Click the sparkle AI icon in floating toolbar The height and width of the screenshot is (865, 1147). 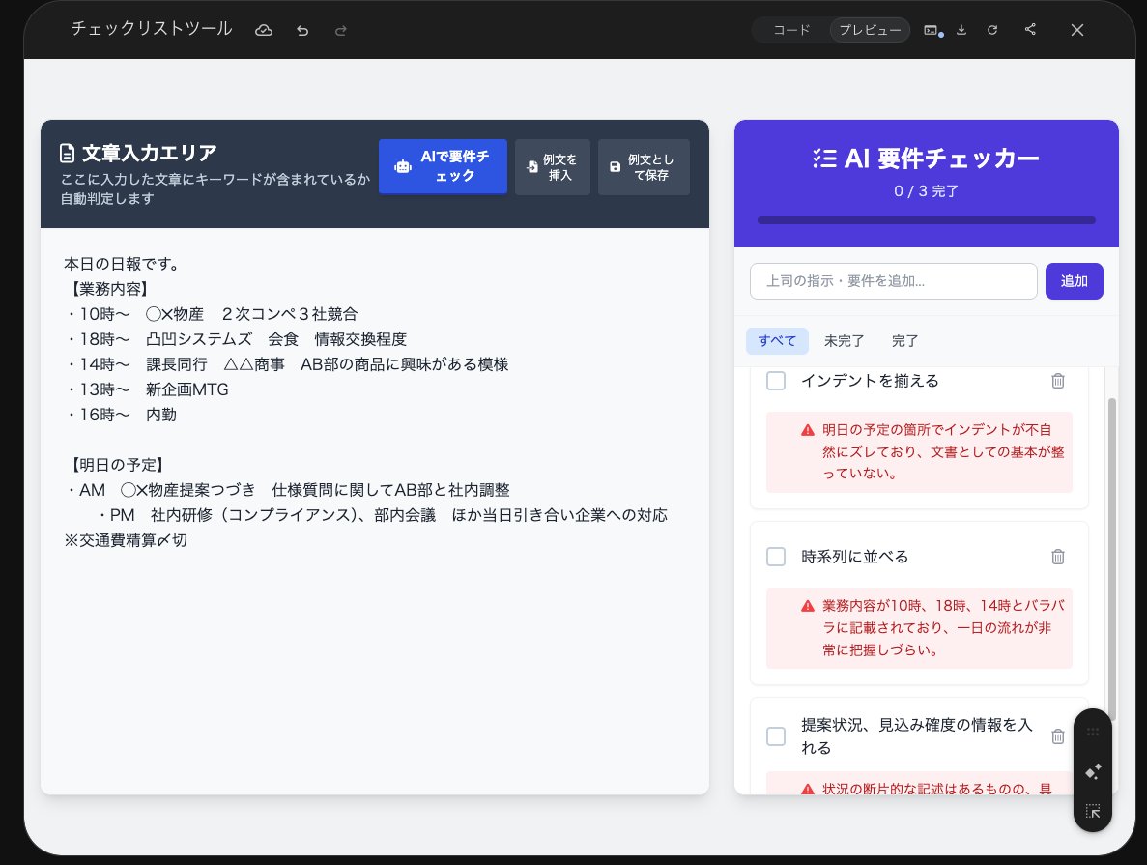pos(1093,771)
